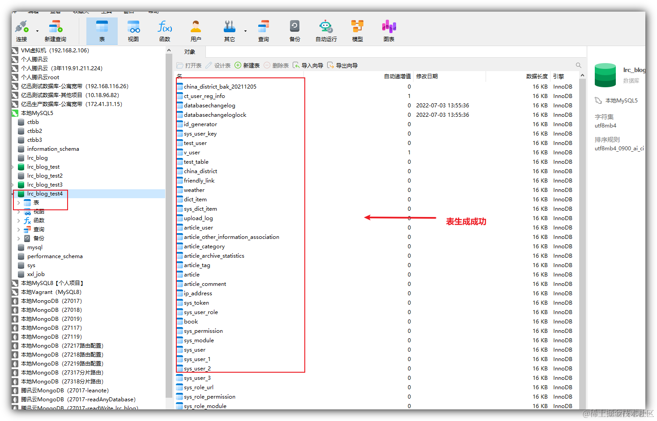
Task: Click the 打开表 open table button
Action: pos(189,65)
